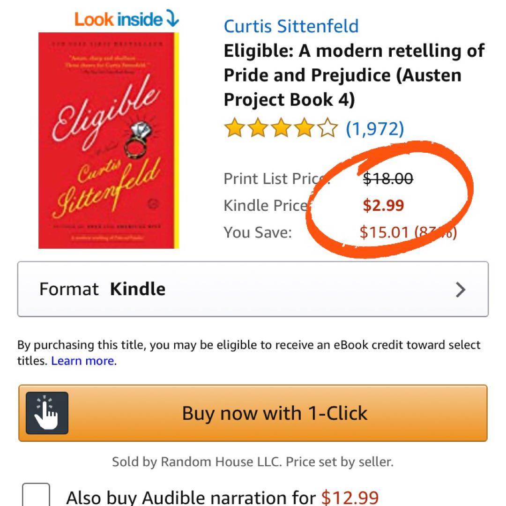This screenshot has width=506, height=506.
Task: Click the Eligible book title text
Action: point(354,75)
